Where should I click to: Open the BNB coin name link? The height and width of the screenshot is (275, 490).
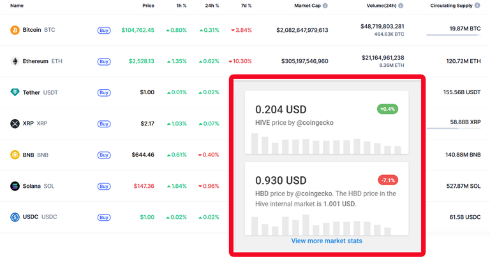point(28,155)
